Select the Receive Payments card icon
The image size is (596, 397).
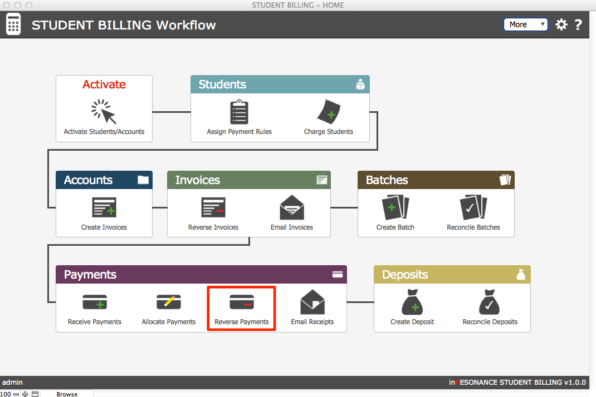[x=95, y=302]
